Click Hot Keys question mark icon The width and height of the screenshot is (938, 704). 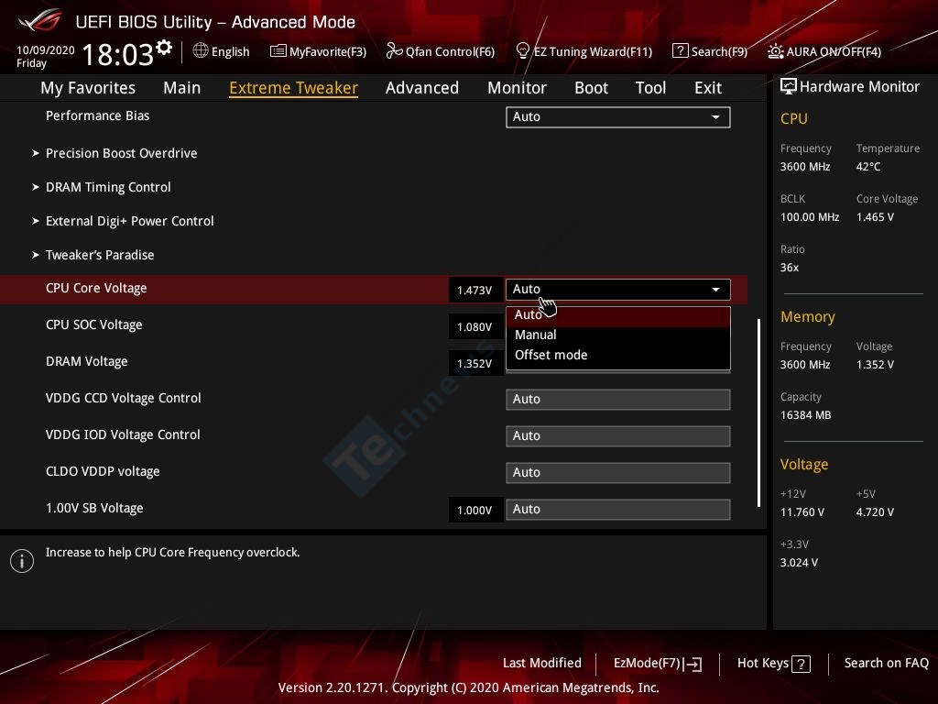click(x=801, y=664)
